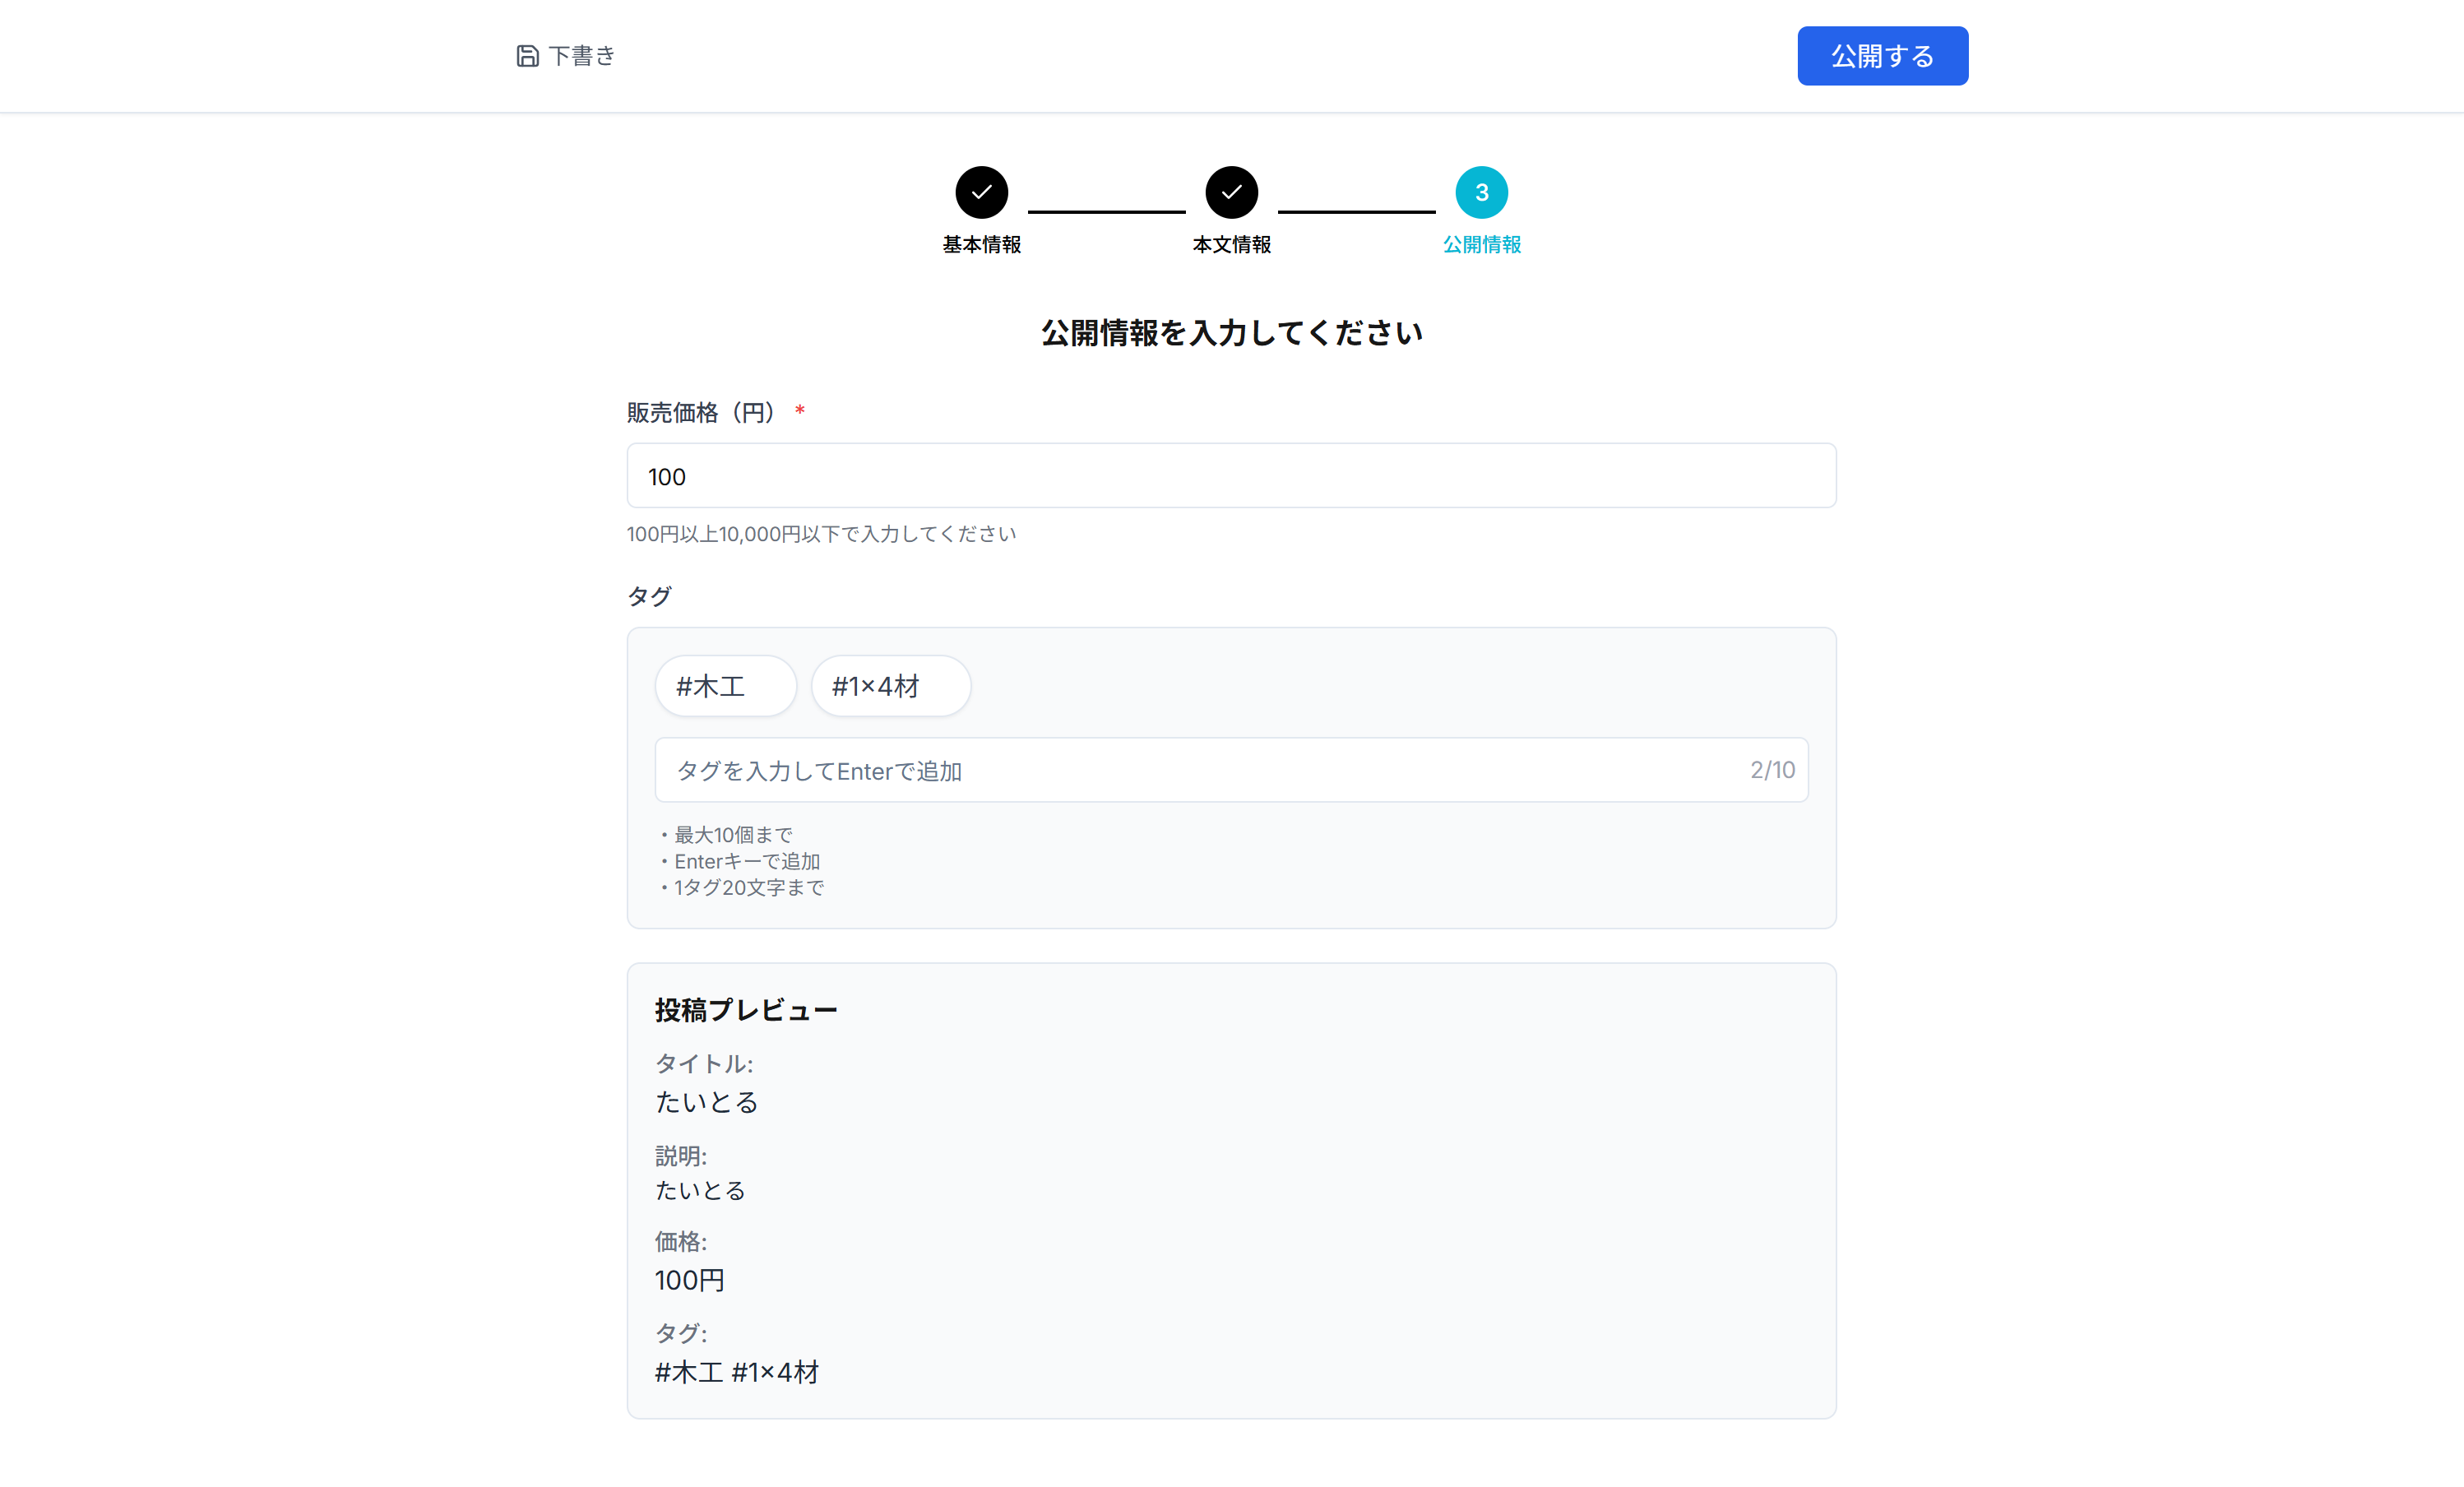Click the hint text Enterキーで追加
The width and height of the screenshot is (2464, 1487).
pos(747,861)
